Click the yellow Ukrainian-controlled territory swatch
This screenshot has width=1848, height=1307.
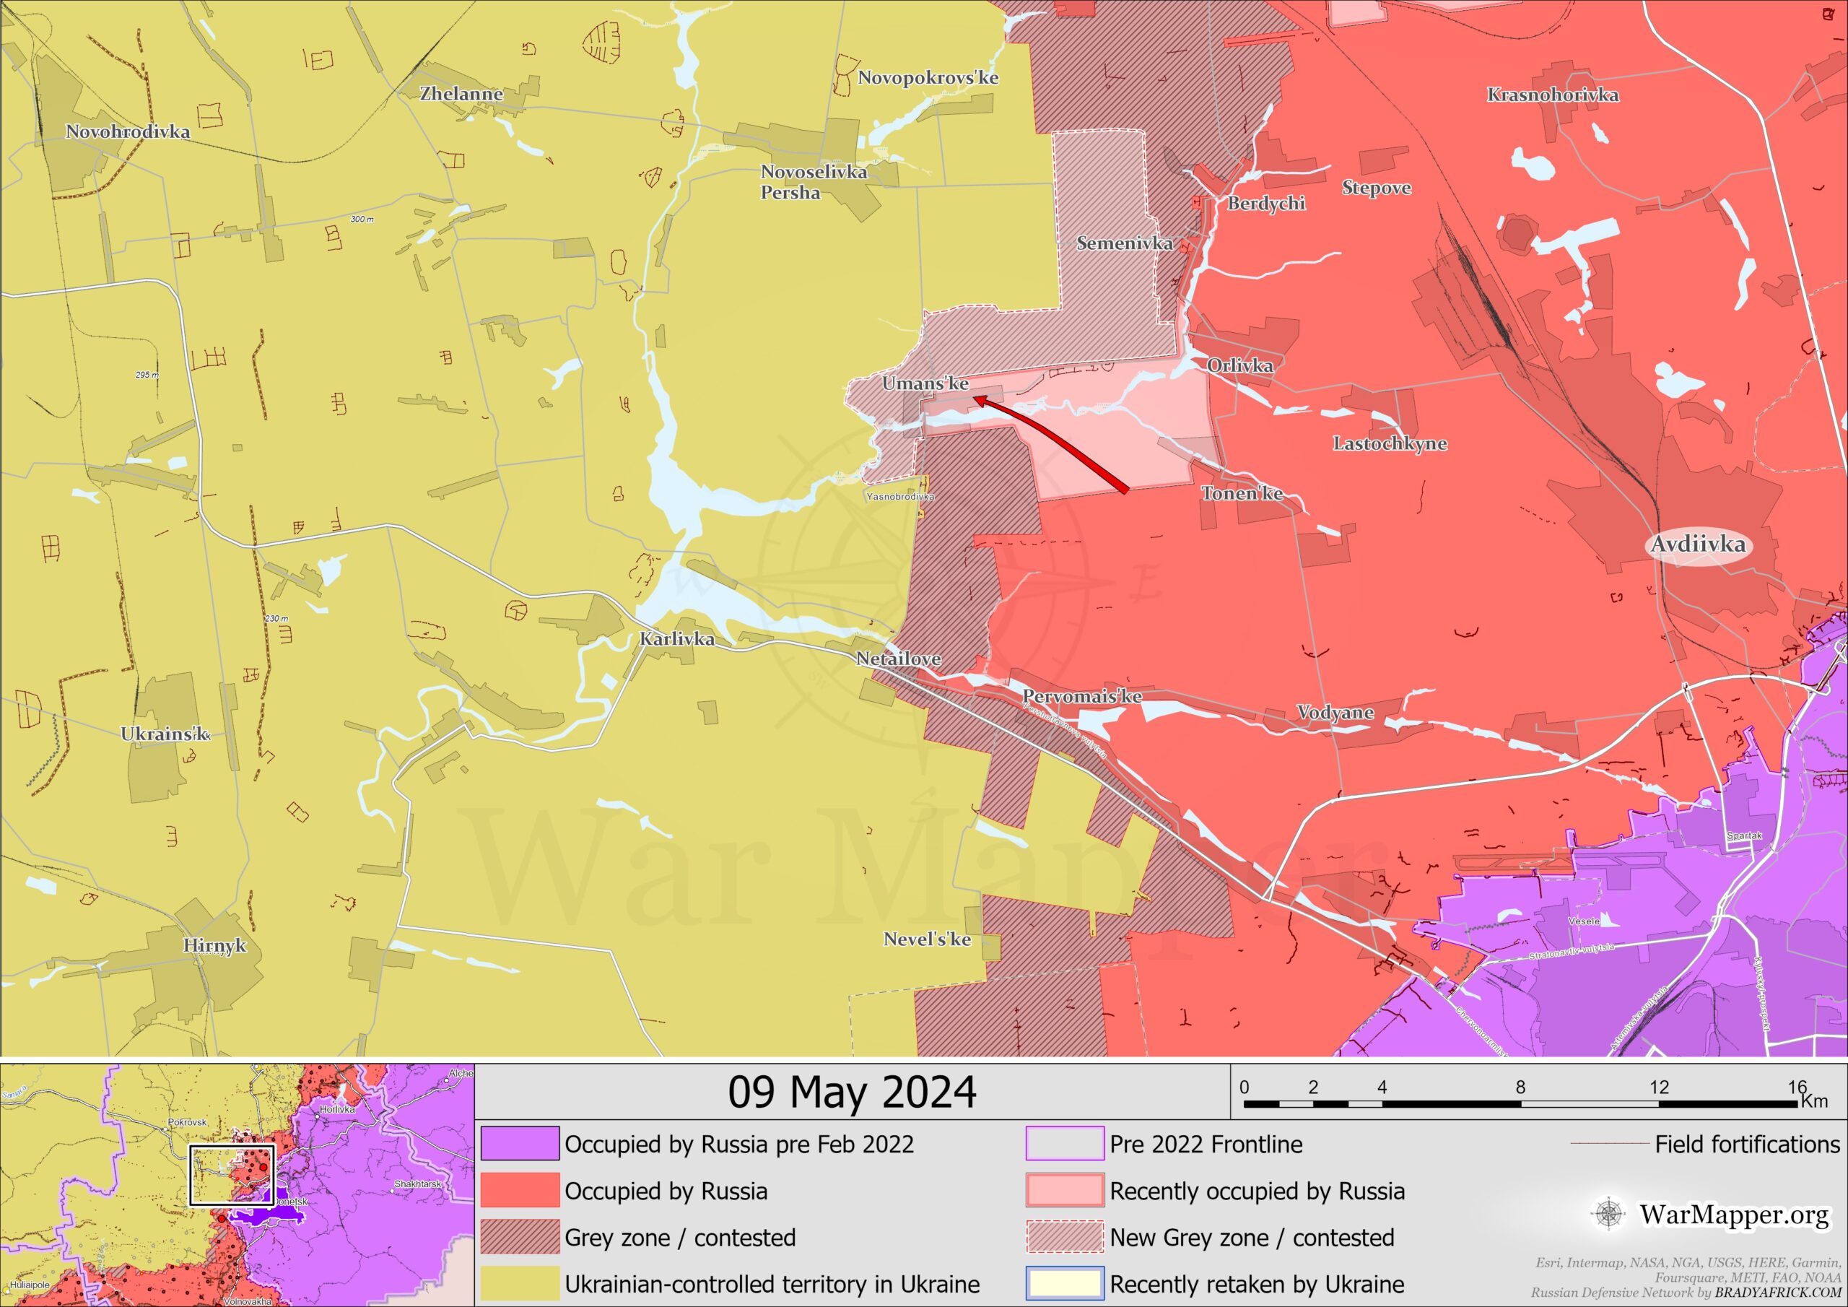520,1283
